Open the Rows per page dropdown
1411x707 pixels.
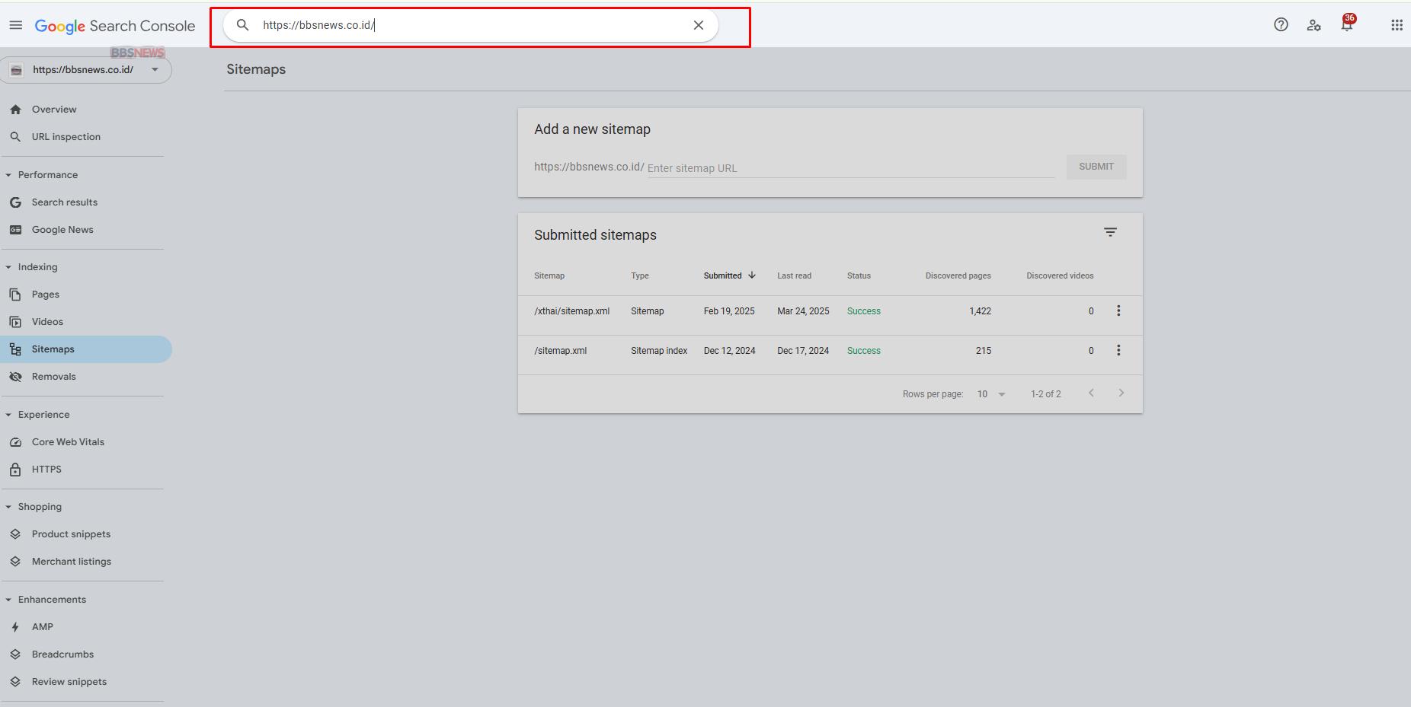991,394
